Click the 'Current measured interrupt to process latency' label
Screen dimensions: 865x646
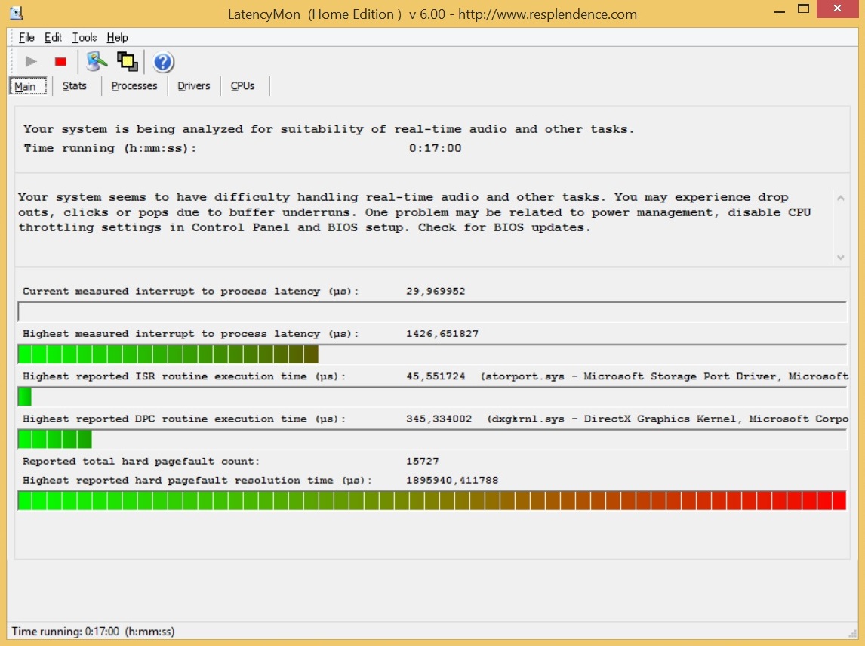click(x=191, y=291)
